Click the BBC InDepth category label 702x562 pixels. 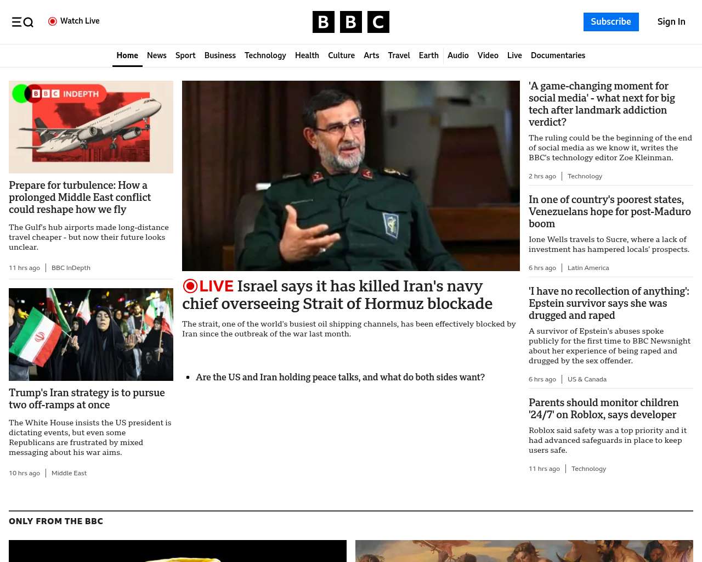[x=71, y=268]
